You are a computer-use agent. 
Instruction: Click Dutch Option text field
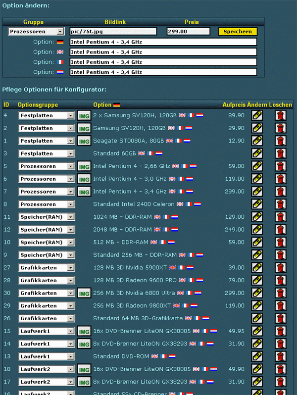point(163,72)
